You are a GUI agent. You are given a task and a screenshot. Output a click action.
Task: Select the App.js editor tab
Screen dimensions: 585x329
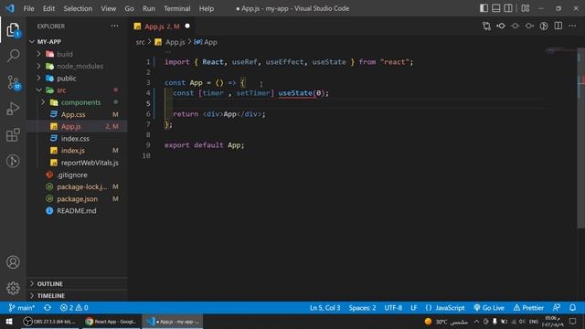[162, 27]
